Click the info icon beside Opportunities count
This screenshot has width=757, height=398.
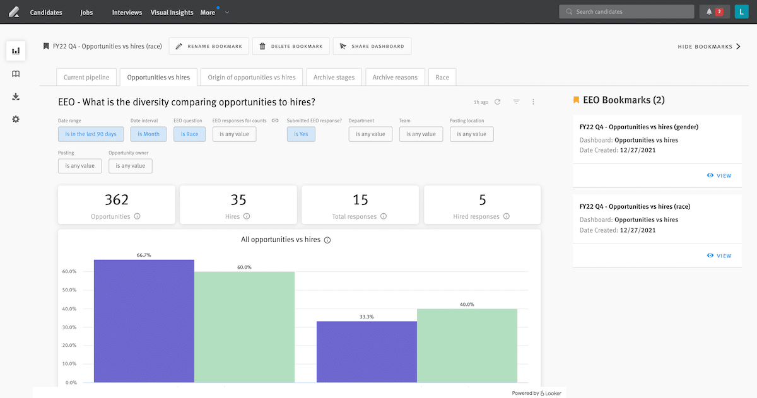coord(138,216)
